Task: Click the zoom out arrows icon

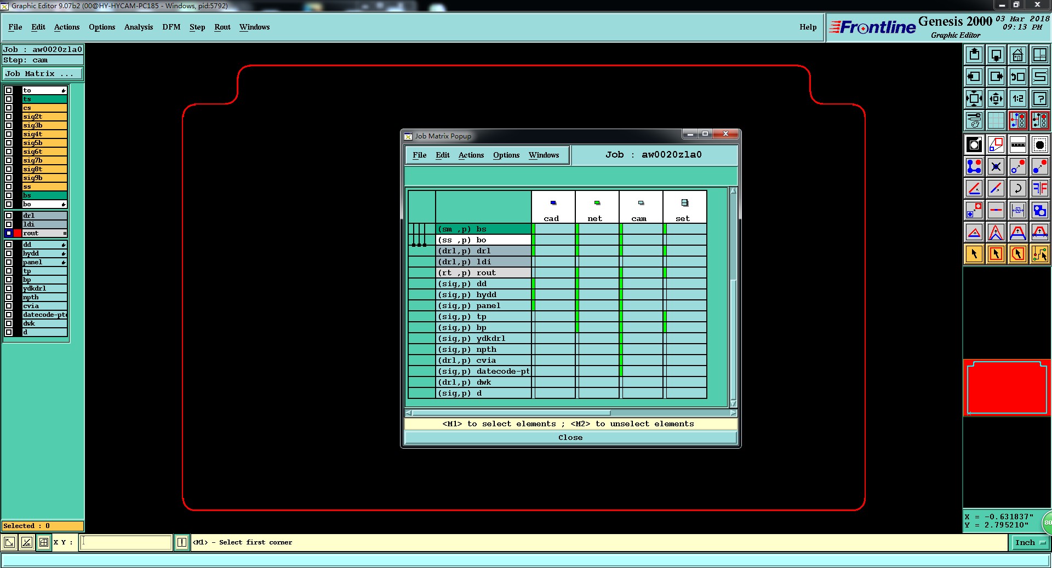Action: 974,98
